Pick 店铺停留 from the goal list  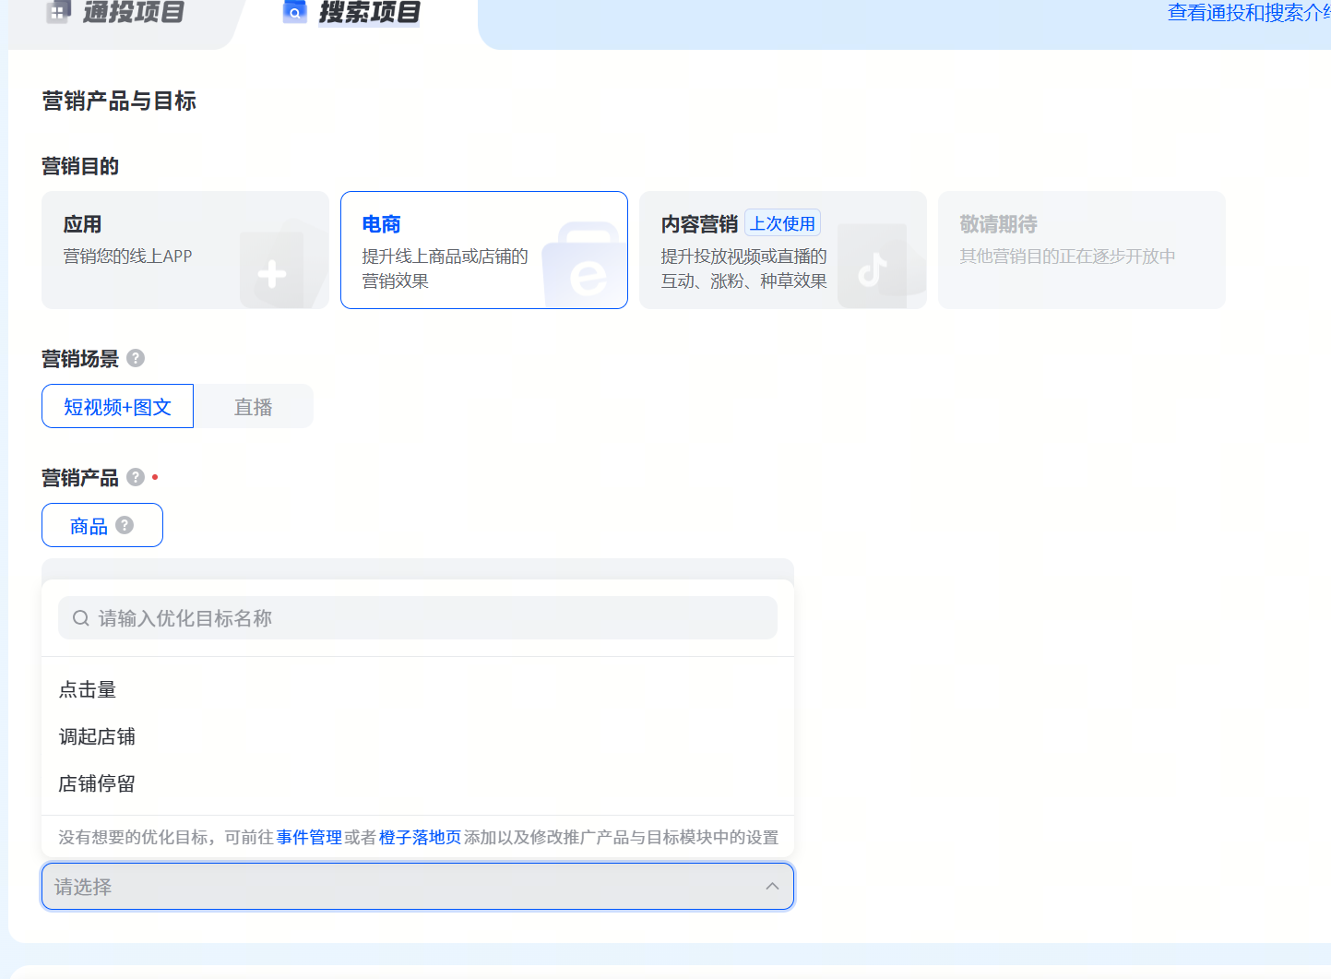pos(418,783)
